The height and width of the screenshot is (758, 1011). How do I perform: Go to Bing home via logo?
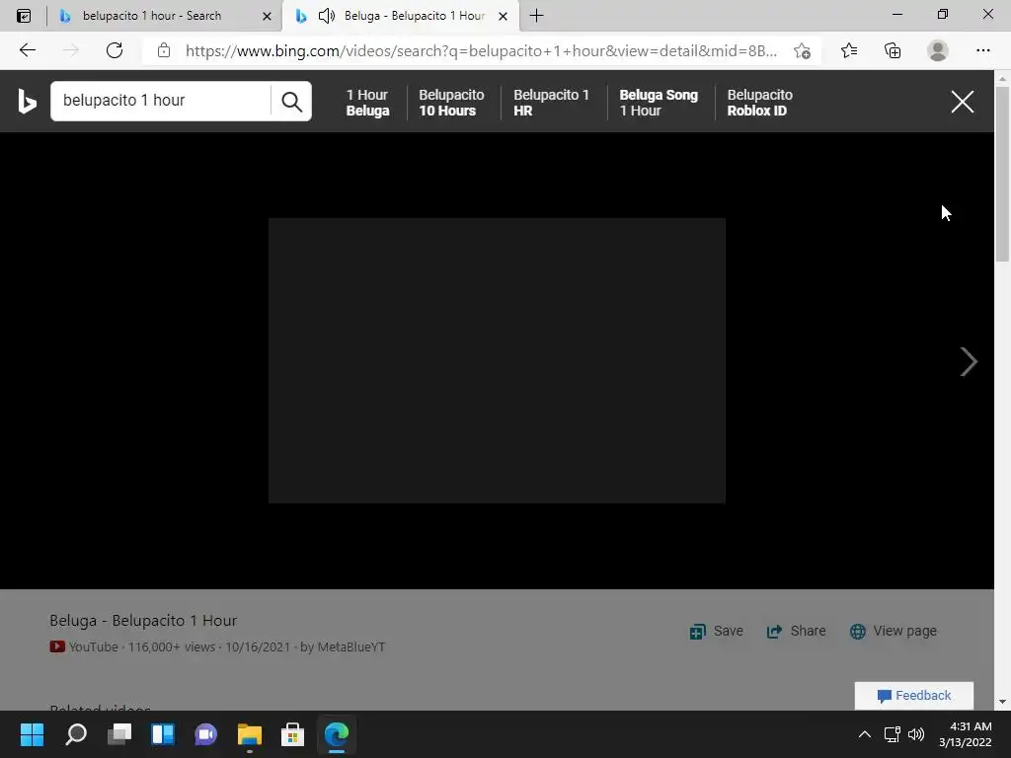(x=27, y=102)
